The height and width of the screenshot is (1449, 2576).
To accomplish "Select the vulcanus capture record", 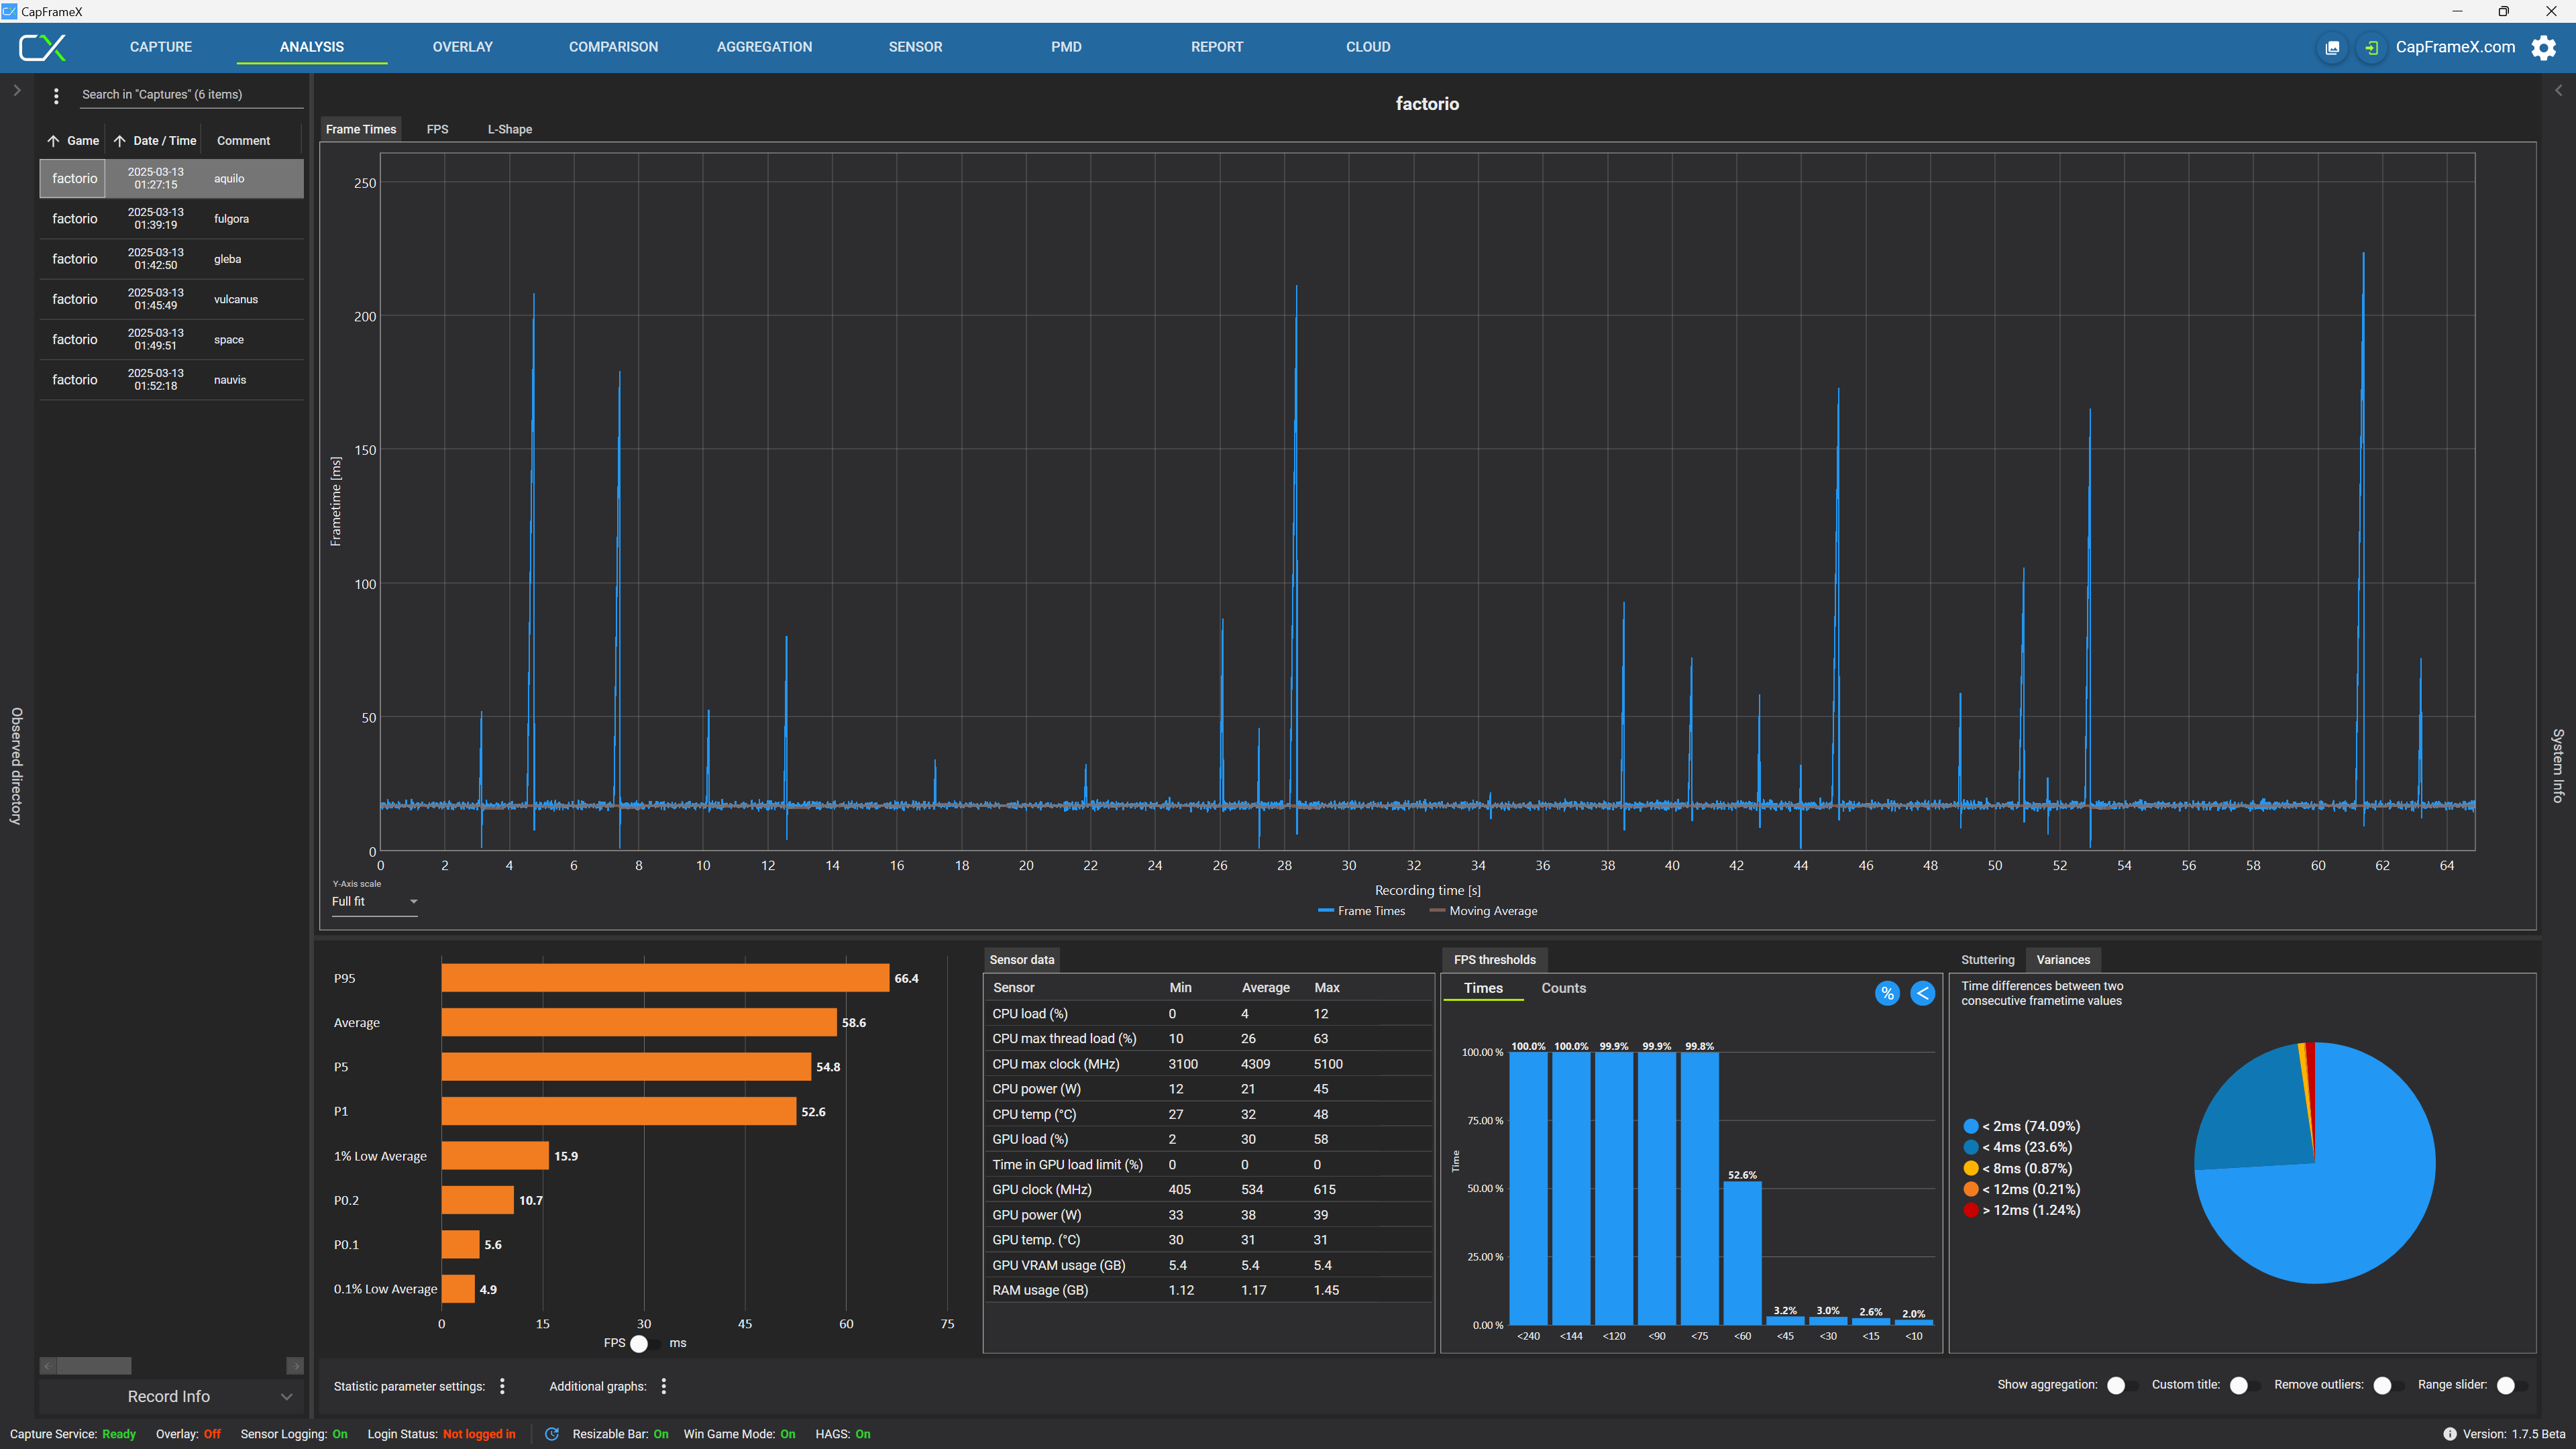I will pos(171,299).
